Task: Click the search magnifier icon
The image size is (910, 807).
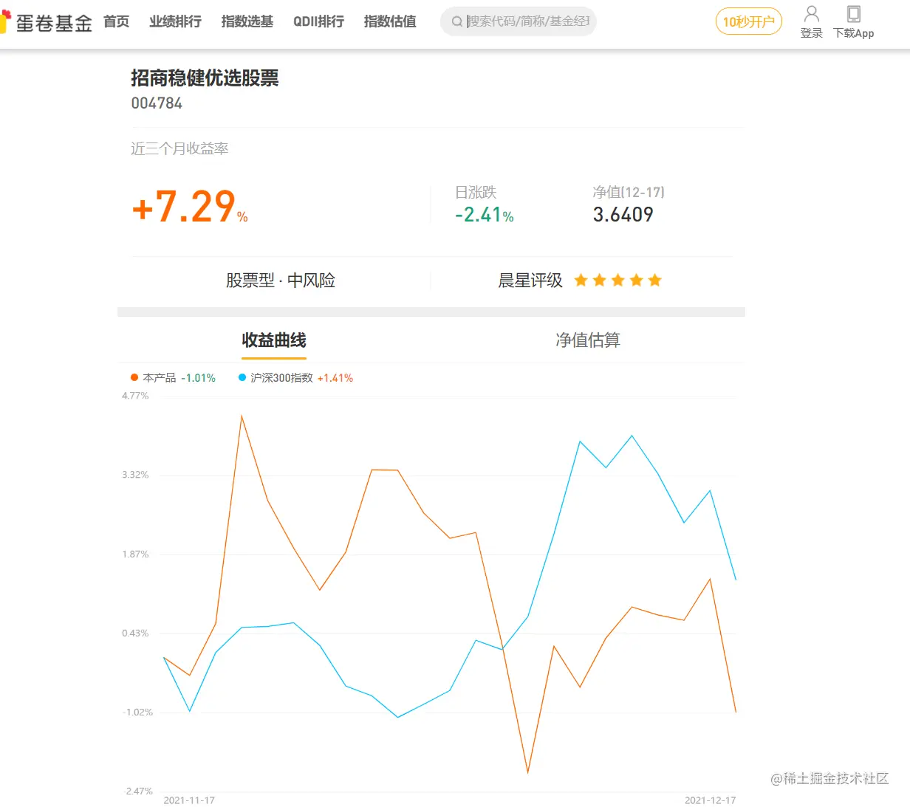Action: pyautogui.click(x=457, y=21)
